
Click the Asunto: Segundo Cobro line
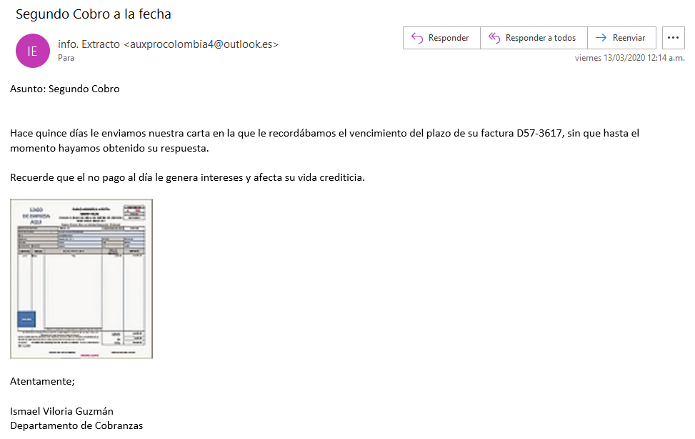[65, 89]
